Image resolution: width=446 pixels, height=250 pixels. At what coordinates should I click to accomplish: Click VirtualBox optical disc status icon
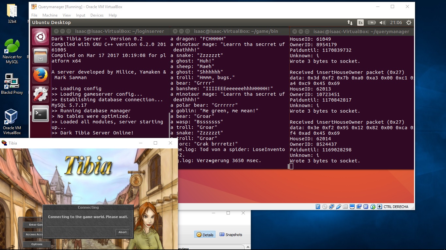(325, 207)
